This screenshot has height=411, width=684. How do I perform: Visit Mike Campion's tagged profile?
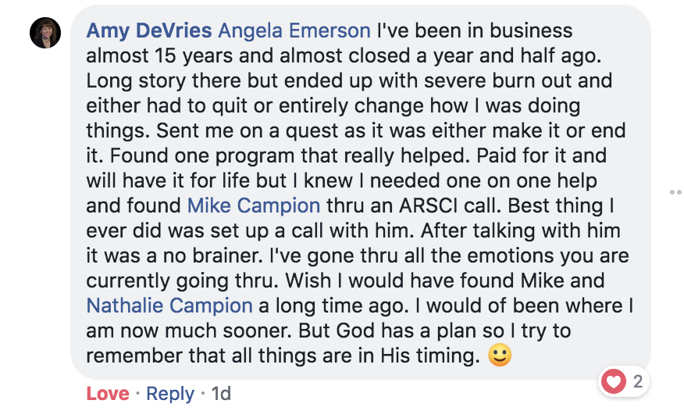[x=254, y=205]
